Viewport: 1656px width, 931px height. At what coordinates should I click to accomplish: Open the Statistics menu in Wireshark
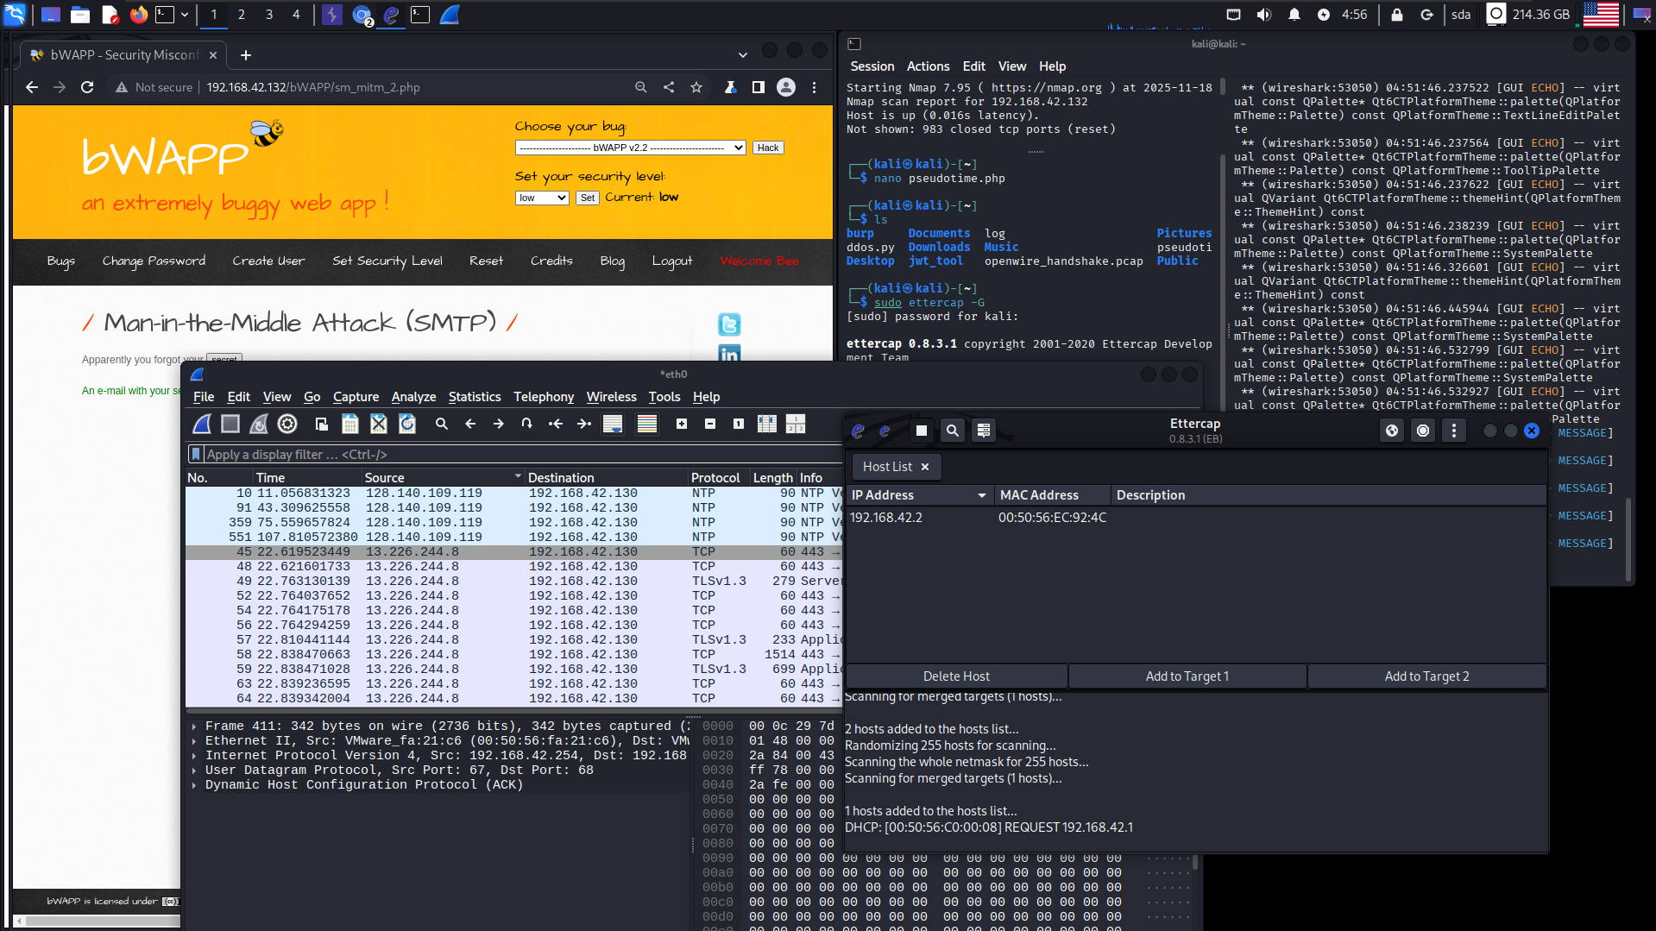click(474, 397)
